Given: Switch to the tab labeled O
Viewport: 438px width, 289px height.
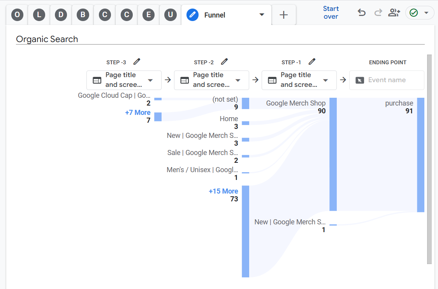Looking at the screenshot, I should (x=17, y=15).
